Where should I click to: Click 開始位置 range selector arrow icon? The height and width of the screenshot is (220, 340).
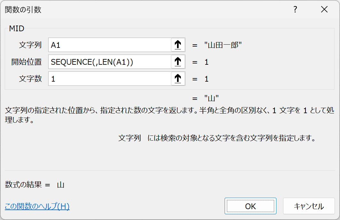tap(178, 62)
